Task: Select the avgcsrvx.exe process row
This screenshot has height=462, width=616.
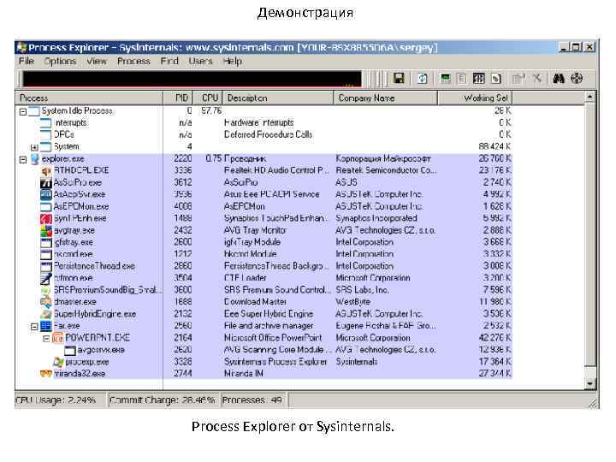Action: click(x=264, y=350)
